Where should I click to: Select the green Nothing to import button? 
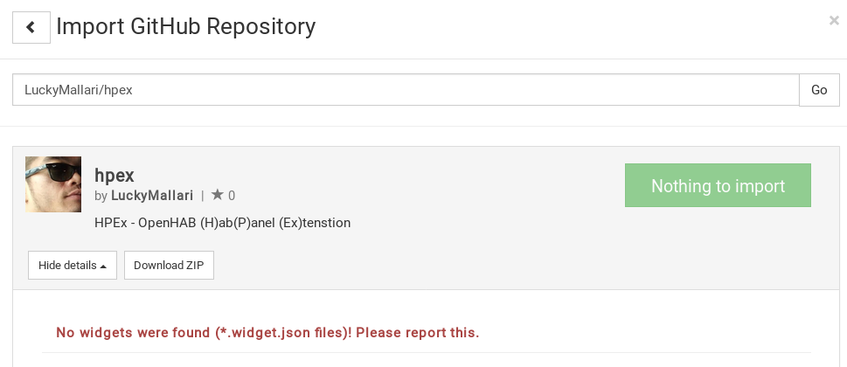[x=718, y=185]
